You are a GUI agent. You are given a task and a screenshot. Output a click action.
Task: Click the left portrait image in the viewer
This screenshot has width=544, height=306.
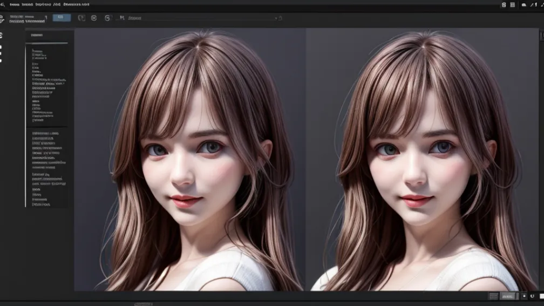click(x=190, y=159)
